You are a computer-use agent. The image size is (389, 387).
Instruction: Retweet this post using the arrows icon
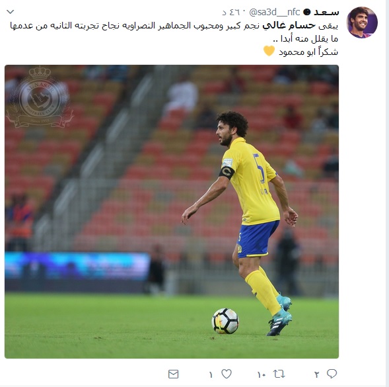[x=279, y=374]
